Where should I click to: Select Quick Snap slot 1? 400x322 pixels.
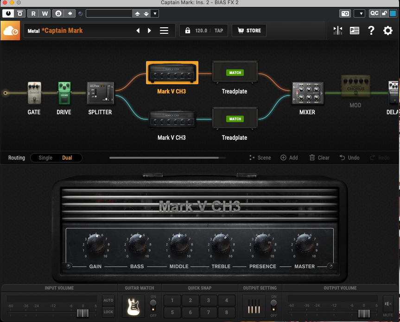click(x=172, y=300)
